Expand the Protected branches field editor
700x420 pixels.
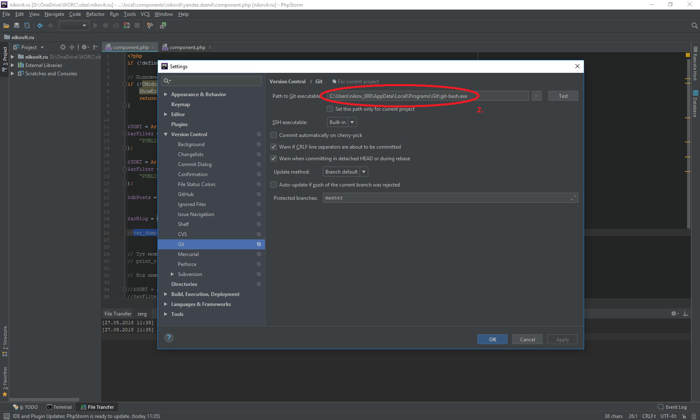(x=573, y=198)
